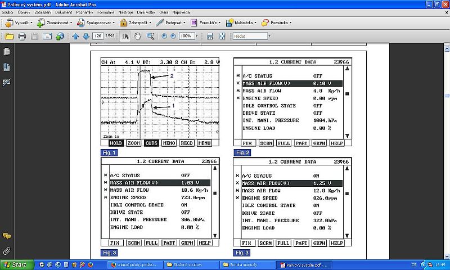Select the Hand pan tool

point(138,37)
